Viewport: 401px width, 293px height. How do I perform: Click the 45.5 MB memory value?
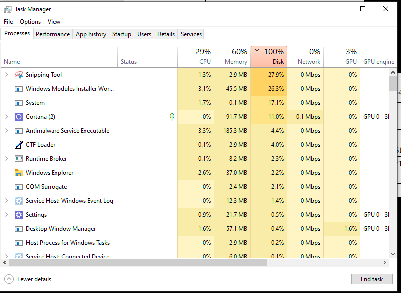237,89
